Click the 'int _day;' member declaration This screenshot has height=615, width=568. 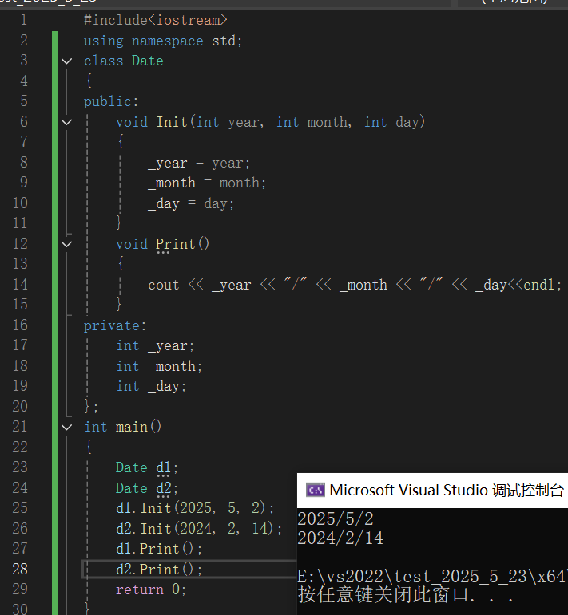click(x=151, y=386)
